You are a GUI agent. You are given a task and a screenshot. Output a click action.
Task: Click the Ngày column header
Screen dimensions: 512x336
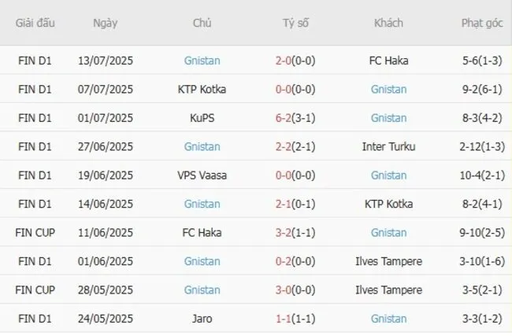[105, 23]
